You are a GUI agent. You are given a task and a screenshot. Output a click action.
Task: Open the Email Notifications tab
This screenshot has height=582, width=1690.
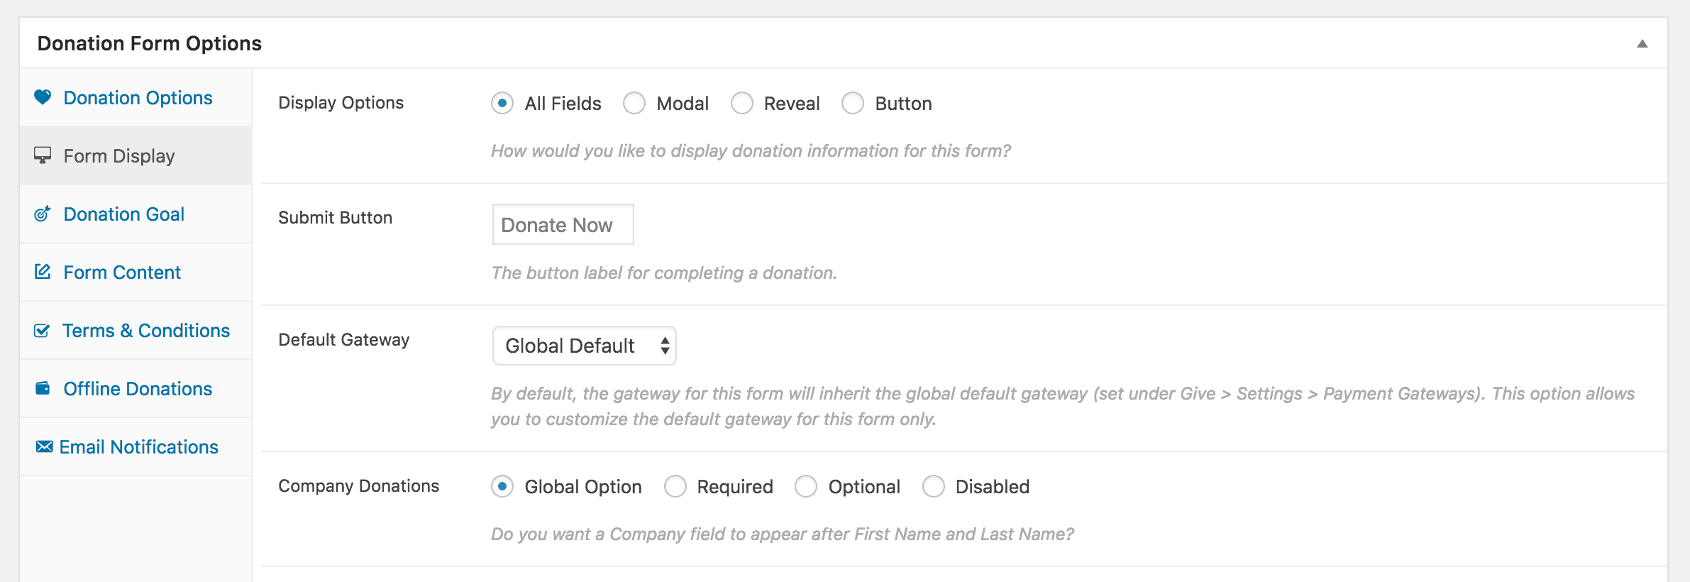pos(136,446)
